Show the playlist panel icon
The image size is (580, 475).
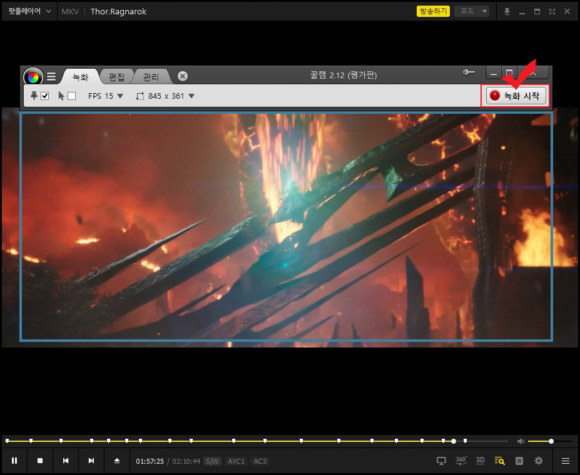point(519,461)
